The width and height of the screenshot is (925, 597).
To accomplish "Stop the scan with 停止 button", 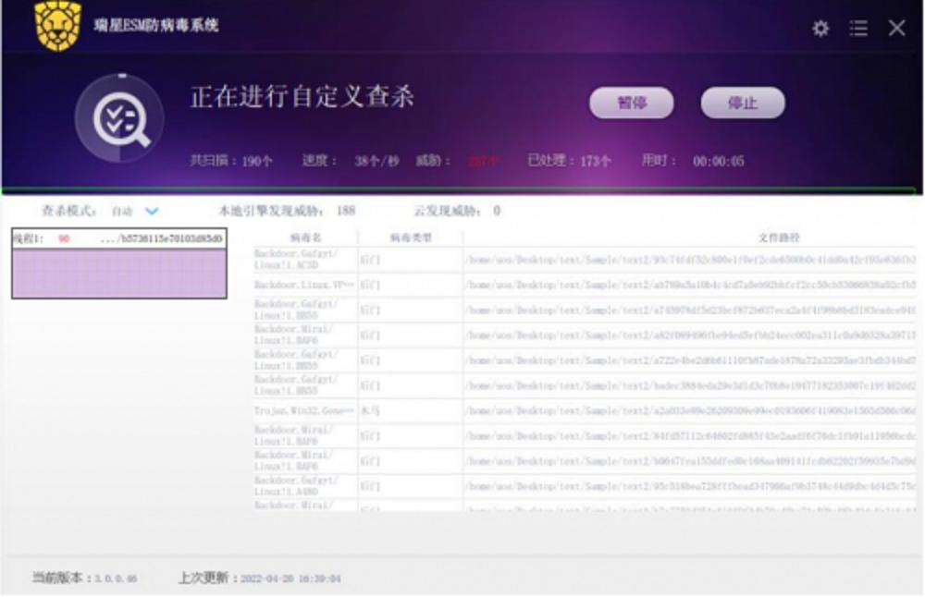I will [x=743, y=104].
